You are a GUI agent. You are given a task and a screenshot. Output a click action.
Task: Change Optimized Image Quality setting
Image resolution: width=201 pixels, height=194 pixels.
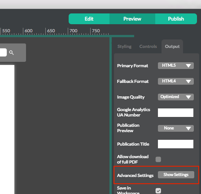coord(176,97)
